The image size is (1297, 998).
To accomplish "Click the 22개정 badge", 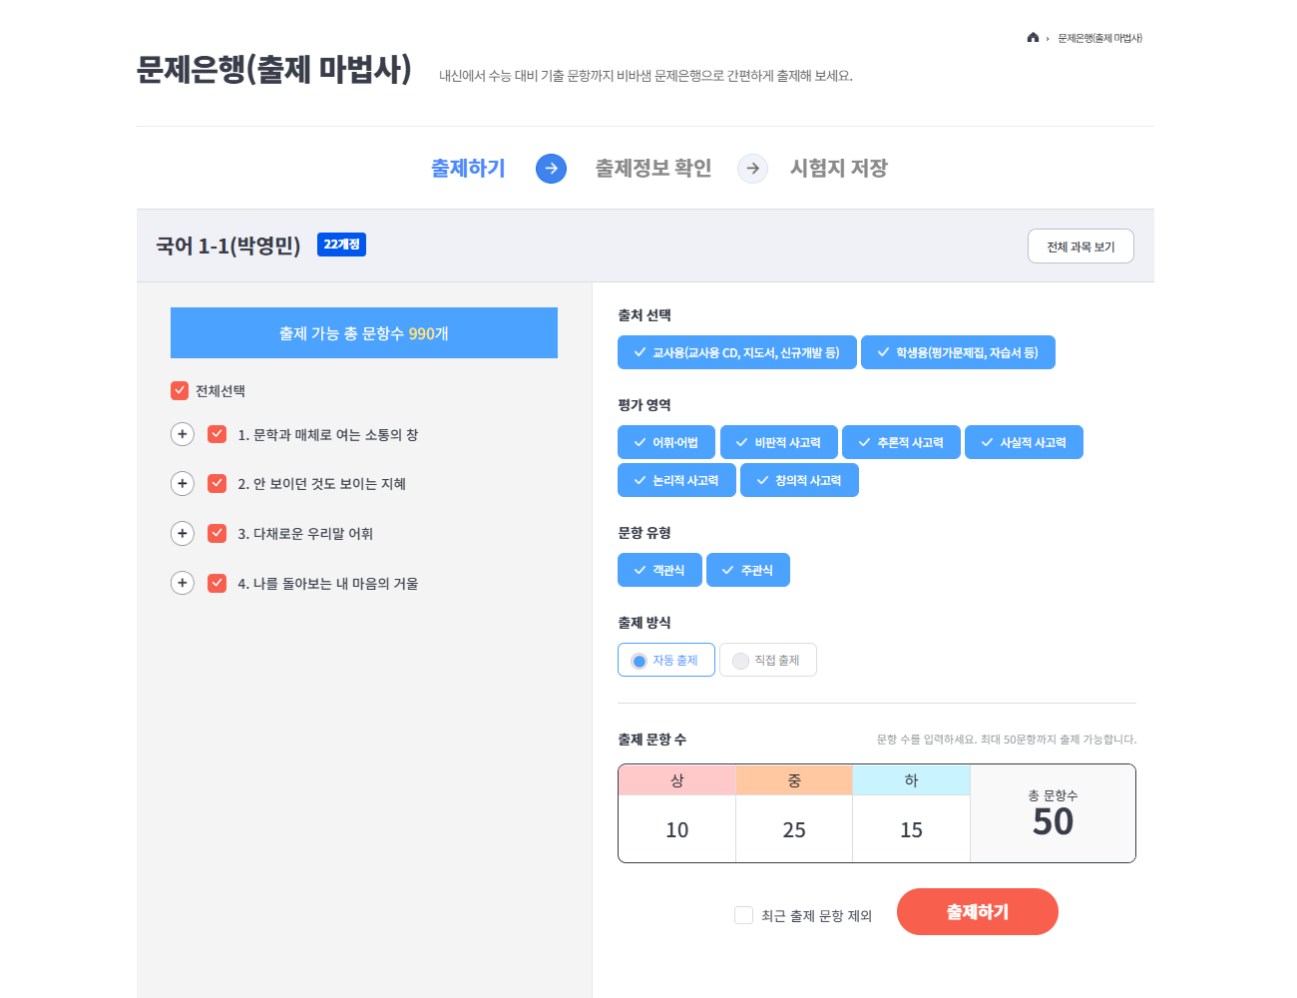I will coord(341,245).
